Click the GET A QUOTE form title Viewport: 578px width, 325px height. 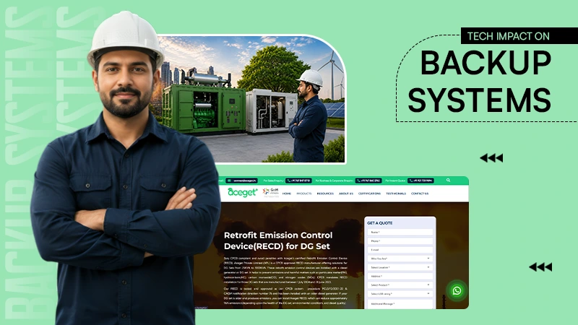pyautogui.click(x=380, y=223)
